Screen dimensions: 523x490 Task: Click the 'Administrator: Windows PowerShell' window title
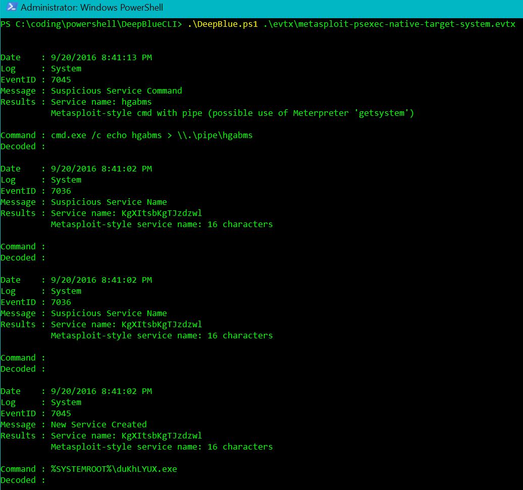92,8
